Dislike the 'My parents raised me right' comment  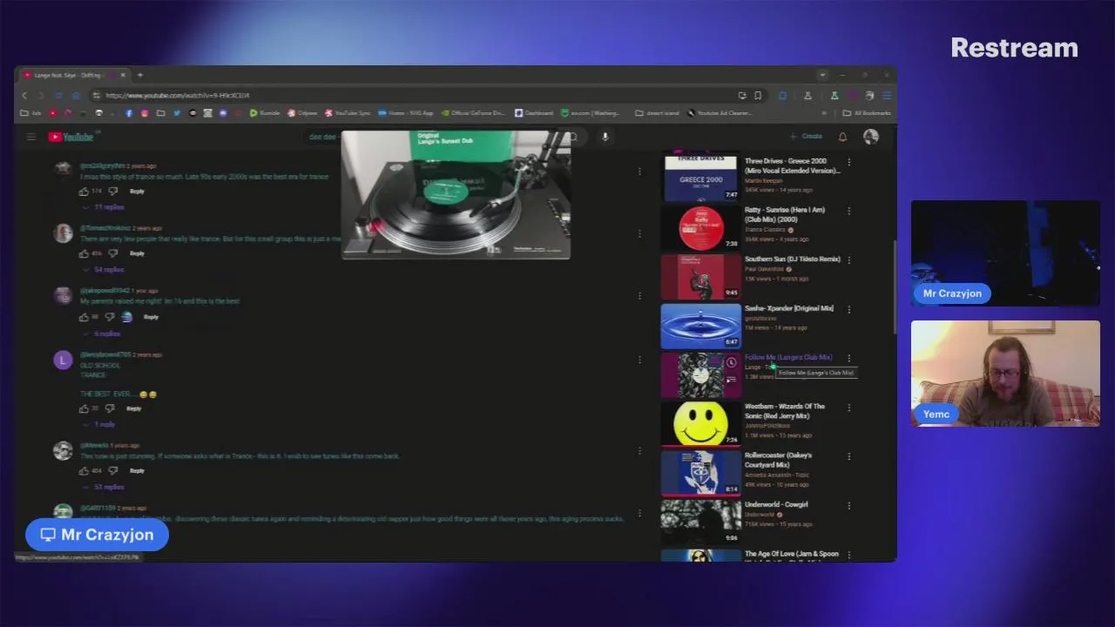(x=110, y=317)
